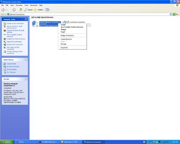Screen dimensions: 180x144
Task: Click Set up a home or small office network
Action: coord(14,27)
